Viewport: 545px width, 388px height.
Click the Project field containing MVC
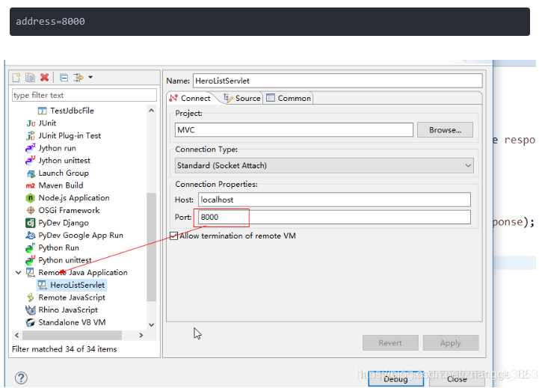pyautogui.click(x=294, y=130)
